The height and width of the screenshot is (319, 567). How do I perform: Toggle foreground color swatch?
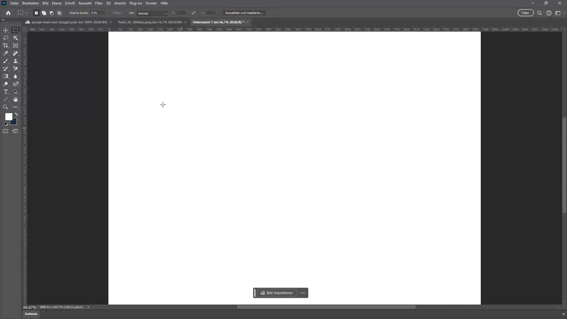(9, 116)
